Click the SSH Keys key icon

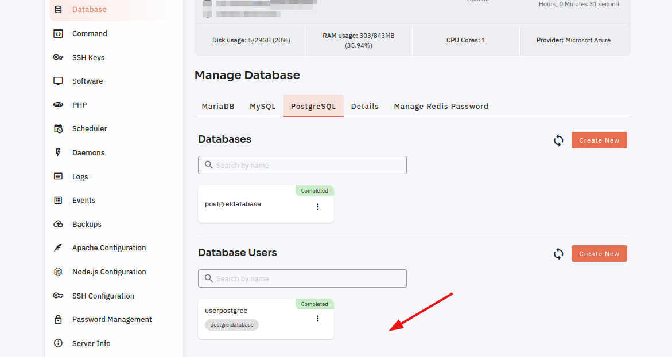59,57
